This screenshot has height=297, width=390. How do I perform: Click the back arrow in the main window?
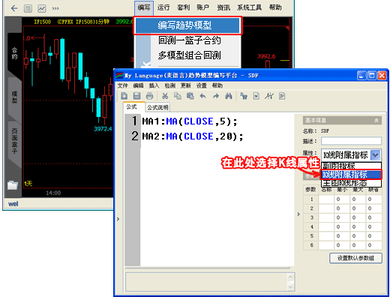14,8
